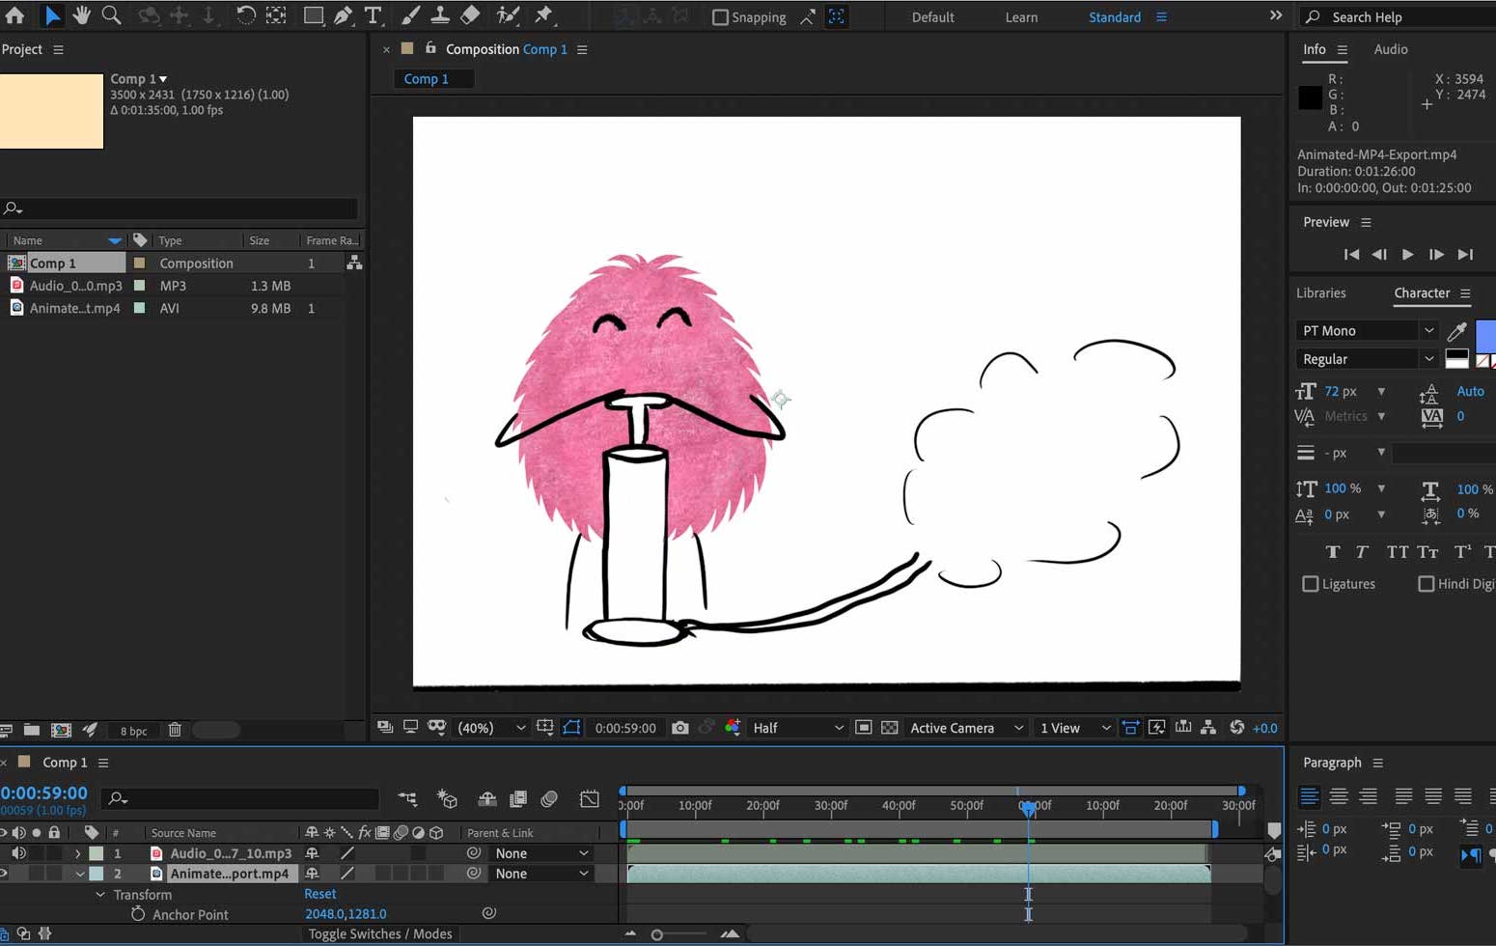This screenshot has width=1496, height=946.
Task: Enable the Ligatures checkbox
Action: click(x=1310, y=584)
